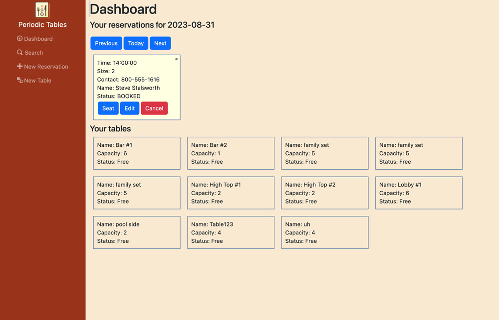Open the Search page link
Screen dimensions: 499x320
click(33, 53)
